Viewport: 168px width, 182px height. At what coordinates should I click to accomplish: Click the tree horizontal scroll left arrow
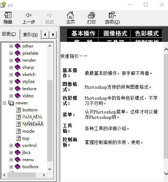pyautogui.click(x=4, y=175)
